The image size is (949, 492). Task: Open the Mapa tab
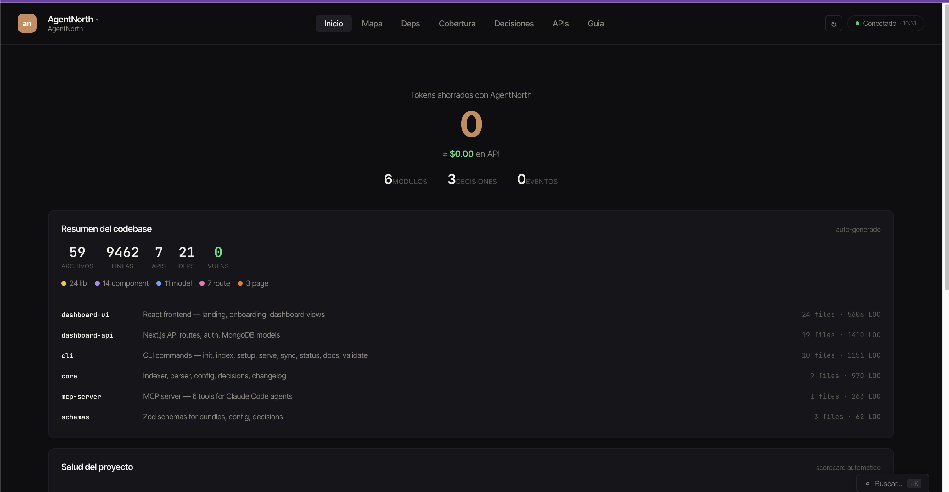click(372, 24)
